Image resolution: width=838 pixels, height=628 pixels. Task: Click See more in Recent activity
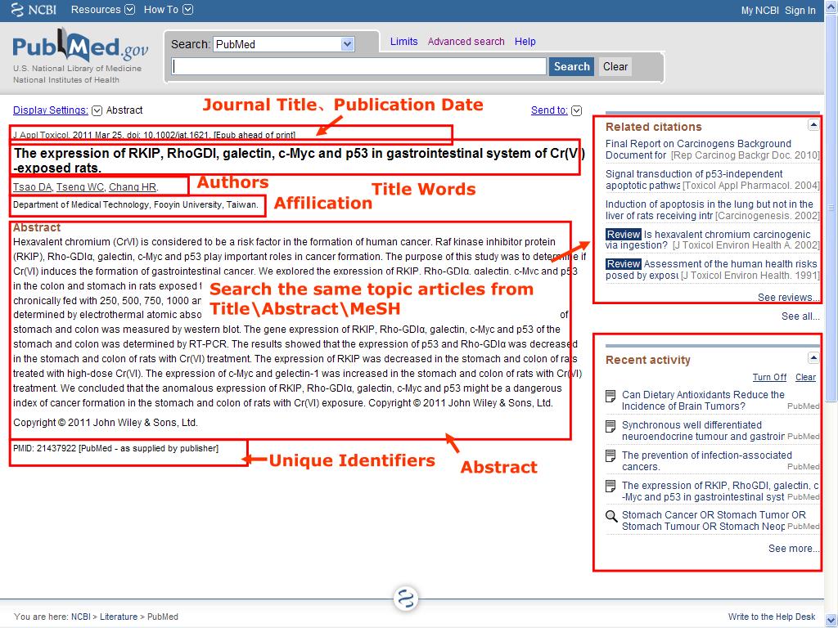coord(793,549)
